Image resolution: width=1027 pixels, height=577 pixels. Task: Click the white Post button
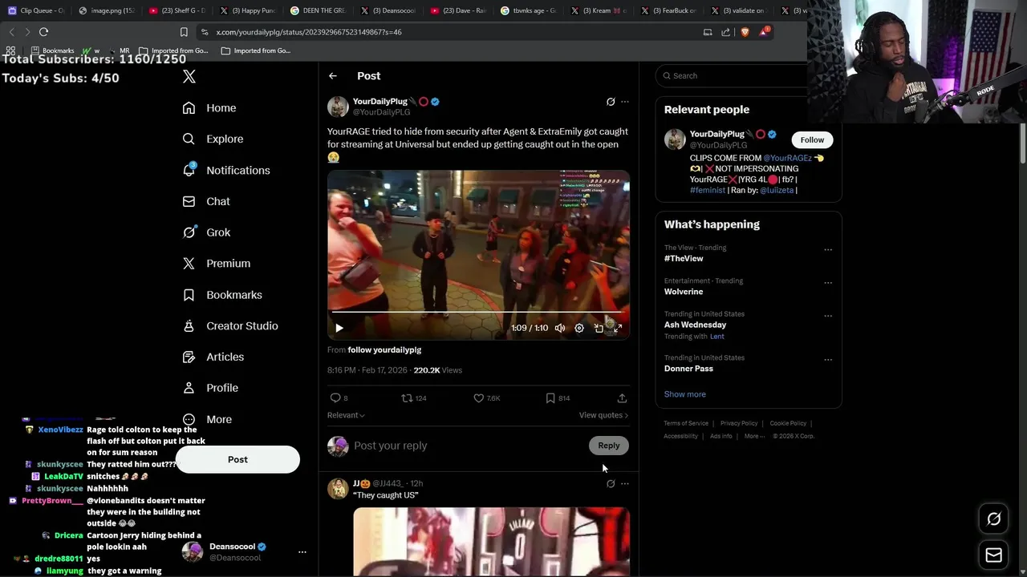pyautogui.click(x=237, y=459)
